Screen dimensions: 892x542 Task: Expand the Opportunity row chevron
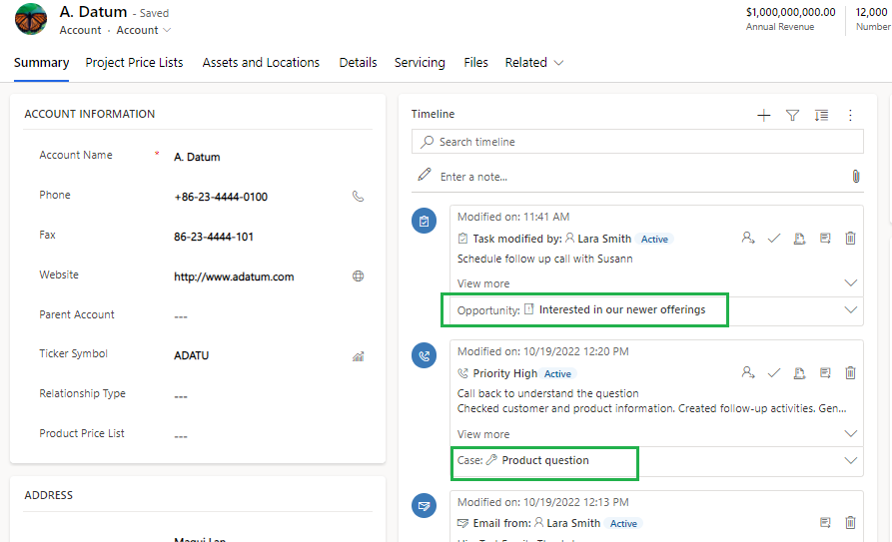[850, 310]
